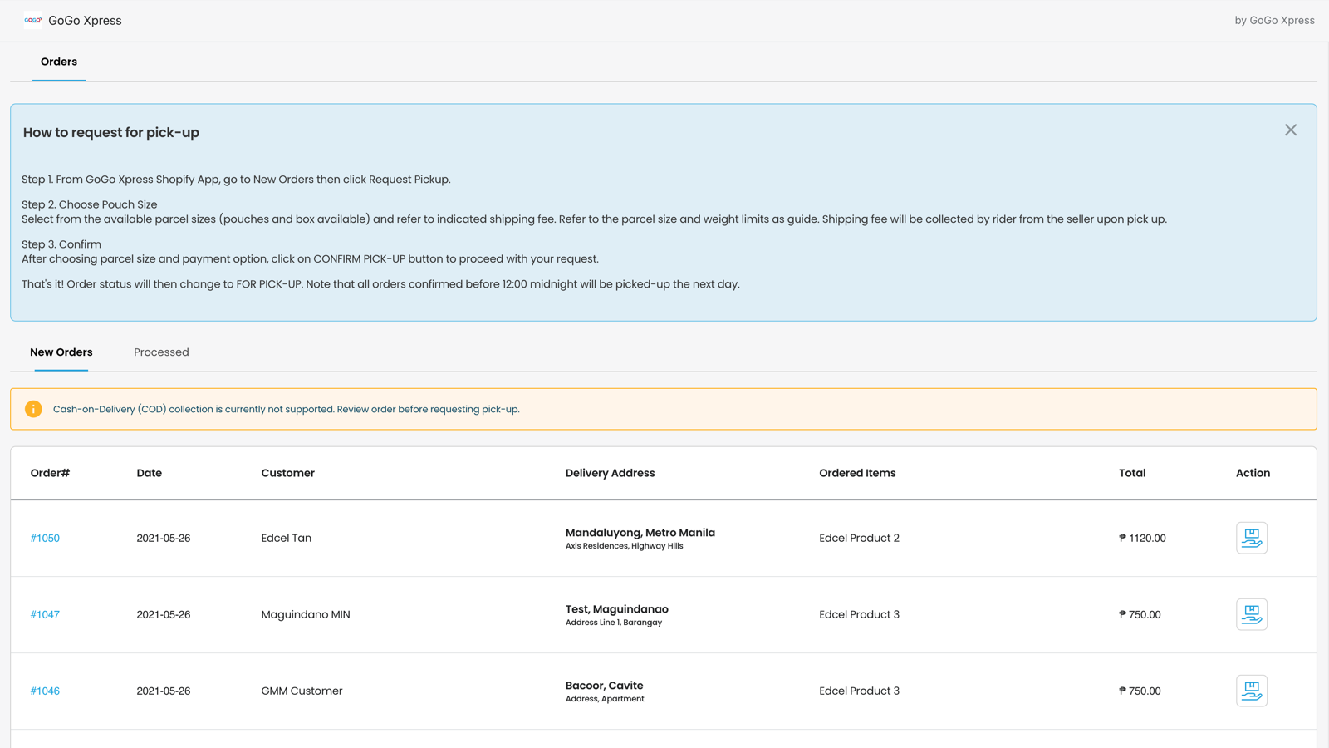Viewport: 1329px width, 748px height.
Task: Click the Date column header
Action: coord(150,473)
